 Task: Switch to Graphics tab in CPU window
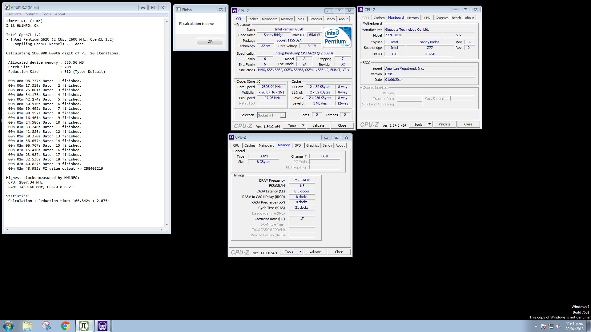(316, 19)
